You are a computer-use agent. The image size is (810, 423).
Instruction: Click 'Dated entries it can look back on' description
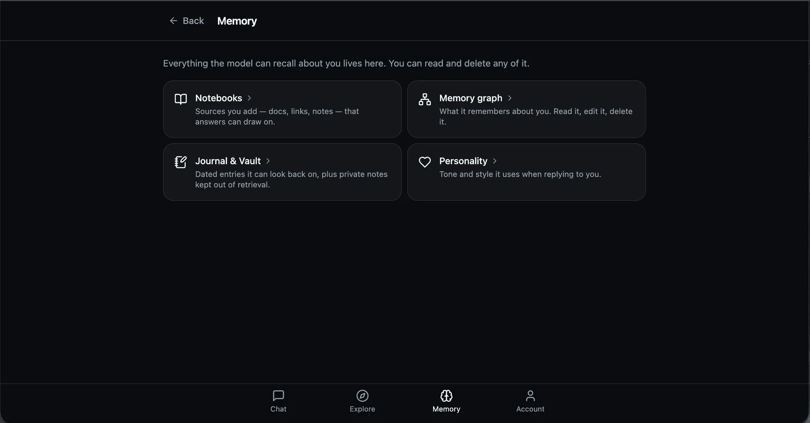[291, 179]
